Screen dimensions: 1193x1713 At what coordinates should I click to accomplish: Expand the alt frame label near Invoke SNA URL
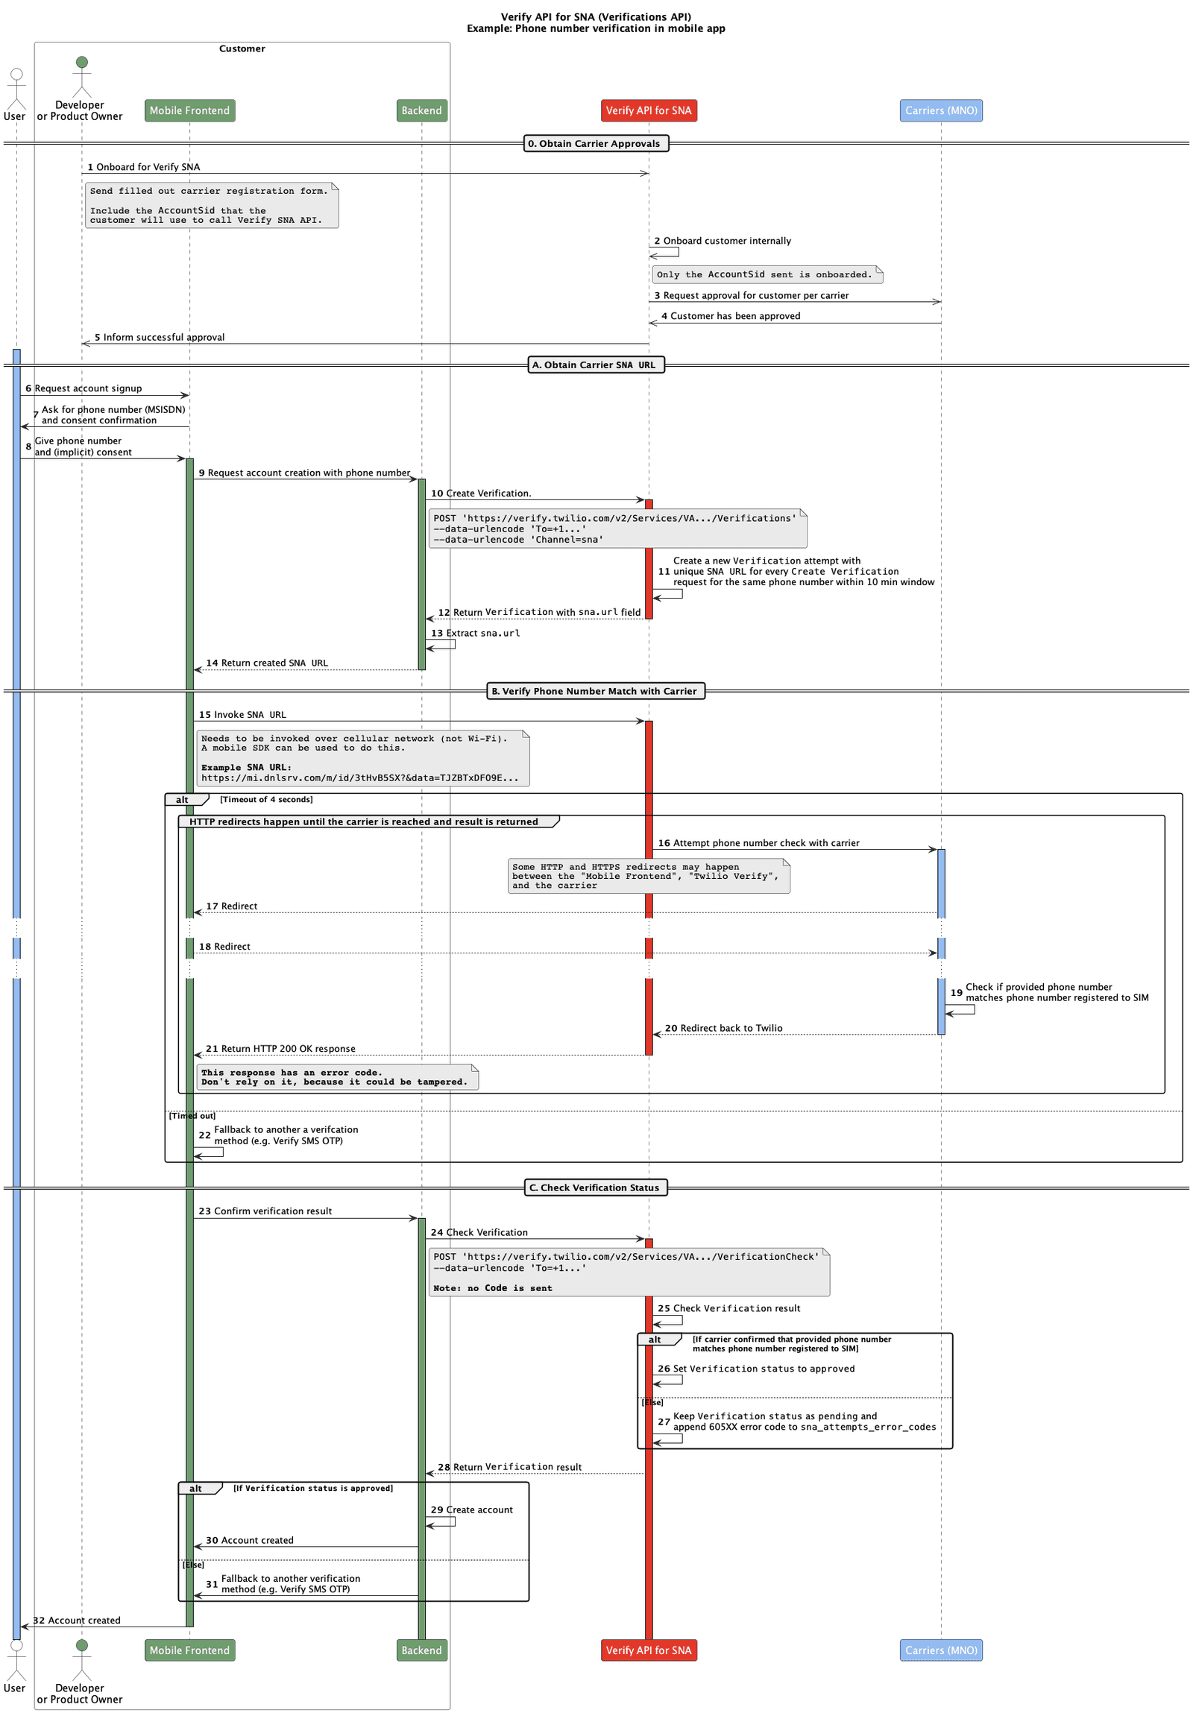click(x=180, y=799)
